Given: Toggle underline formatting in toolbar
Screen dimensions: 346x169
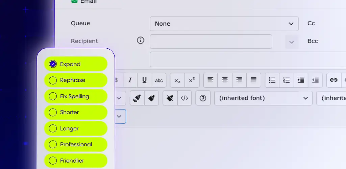Looking at the screenshot, I should point(144,80).
